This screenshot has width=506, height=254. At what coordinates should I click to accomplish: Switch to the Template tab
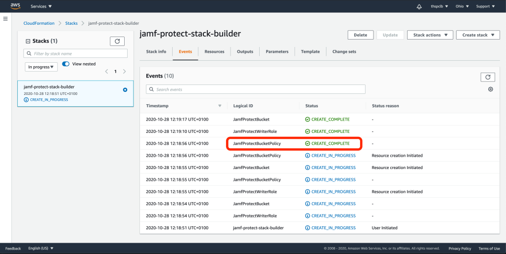[310, 51]
